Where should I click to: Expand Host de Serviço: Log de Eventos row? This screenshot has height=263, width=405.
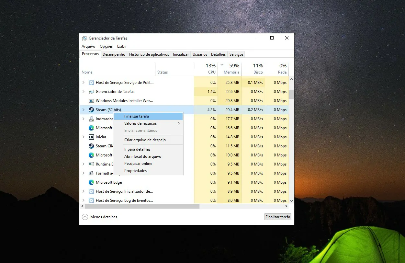(83, 200)
